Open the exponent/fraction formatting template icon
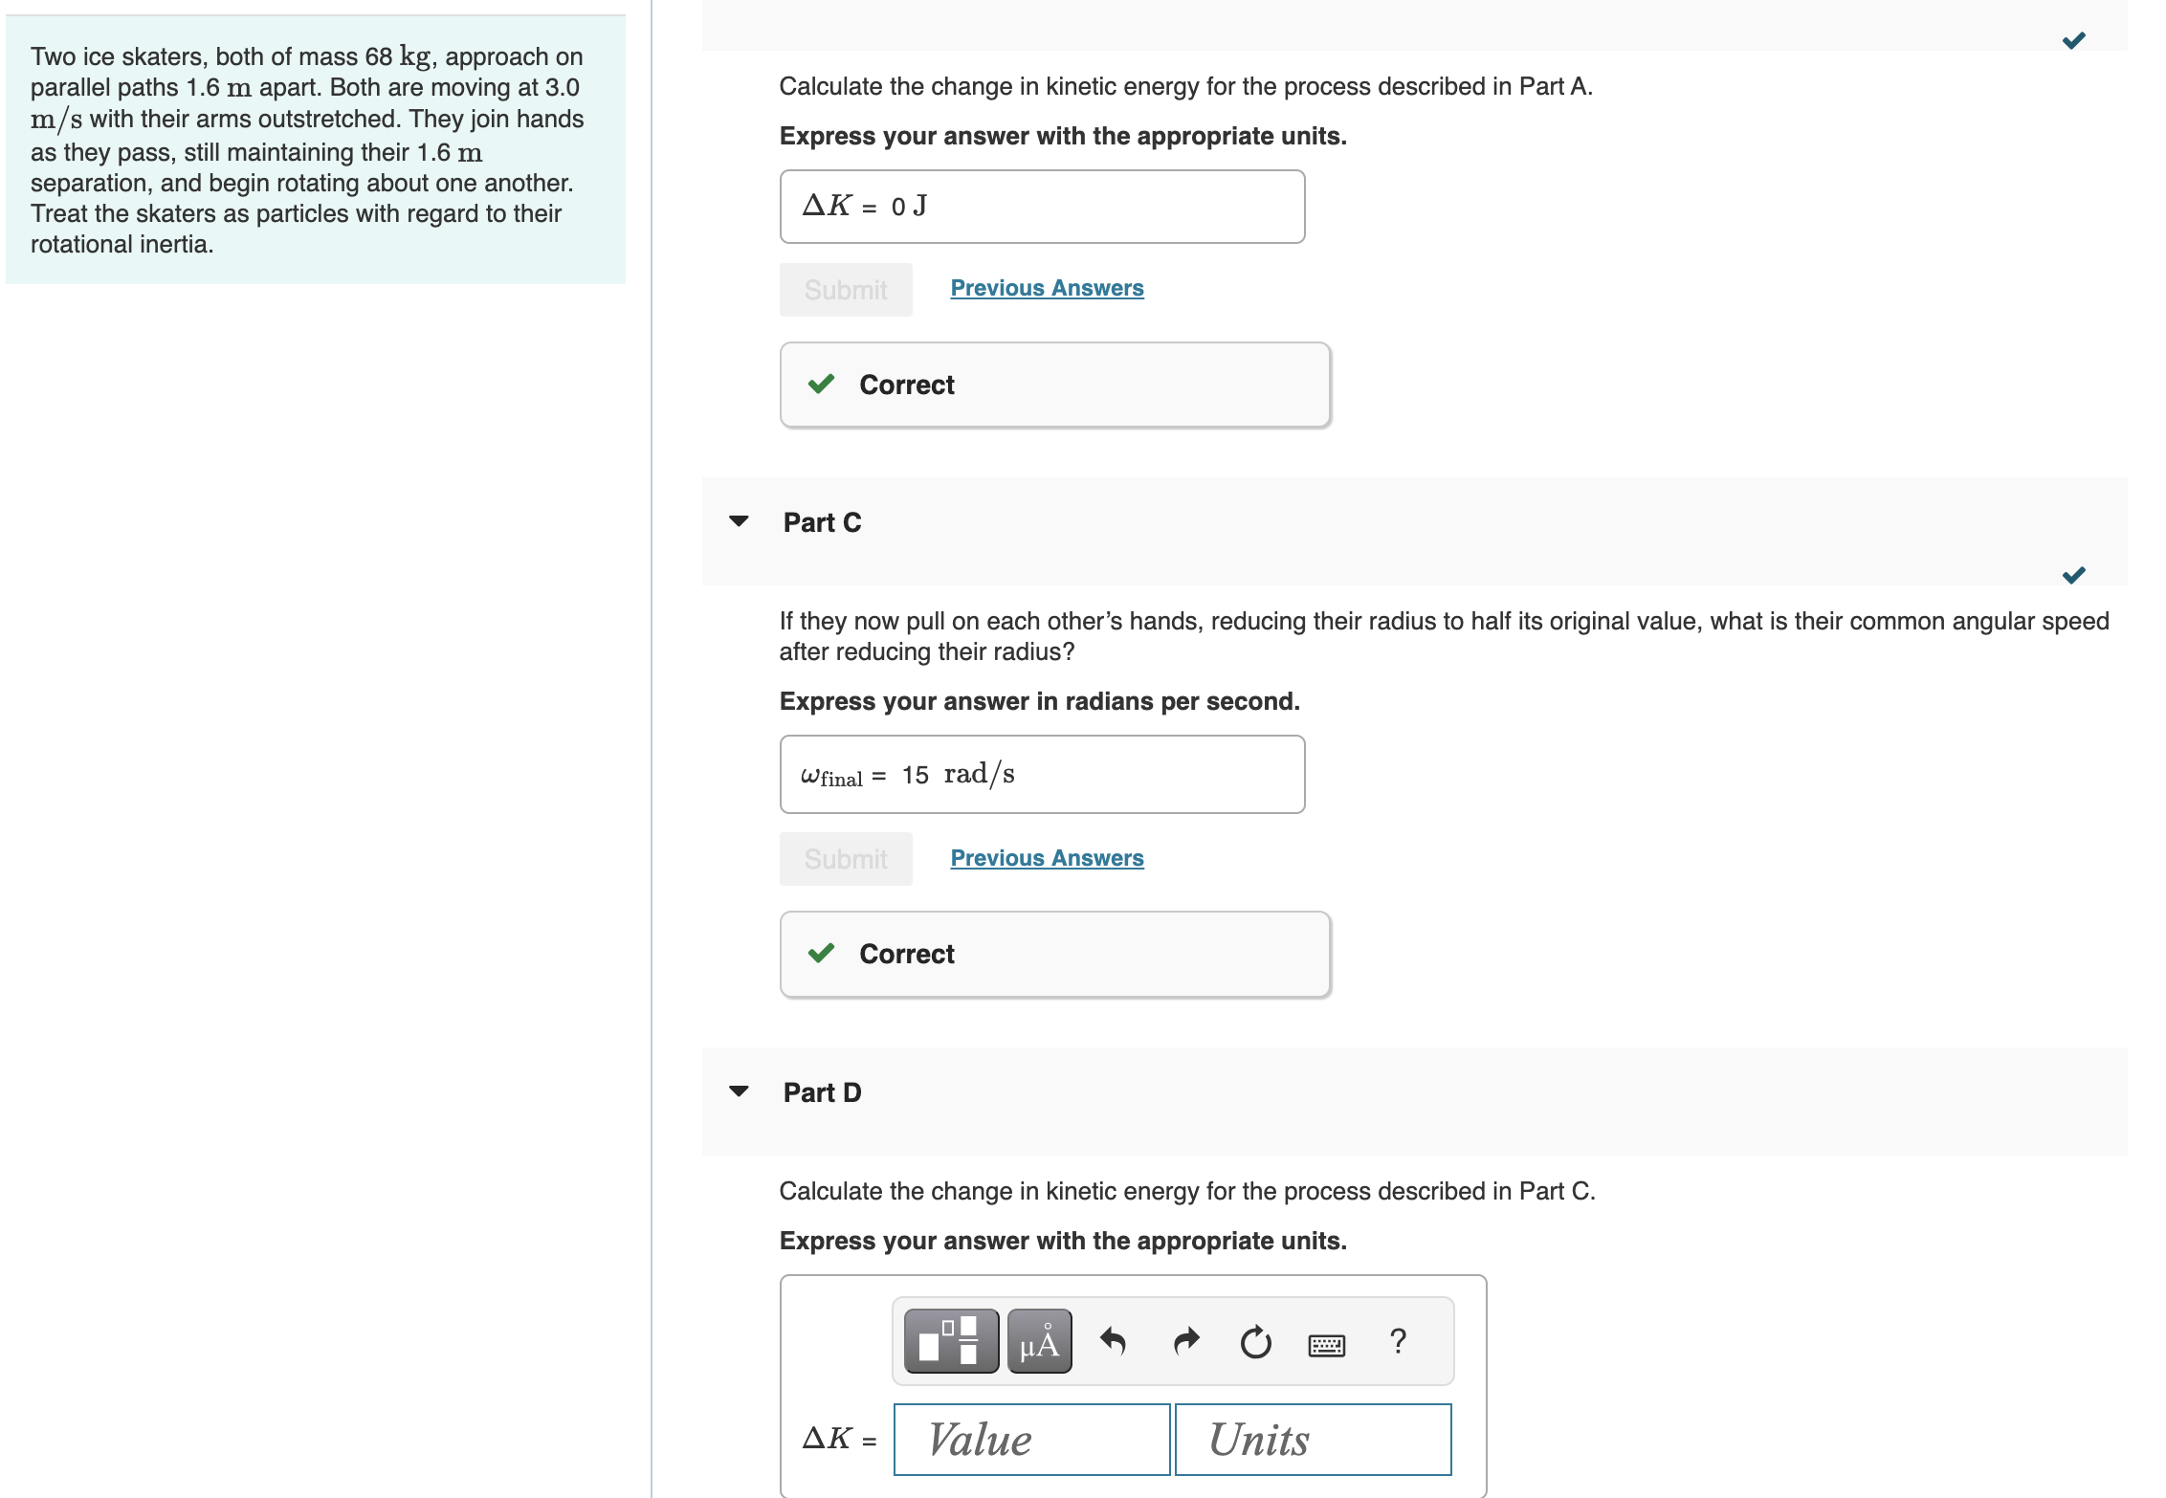 [x=950, y=1341]
